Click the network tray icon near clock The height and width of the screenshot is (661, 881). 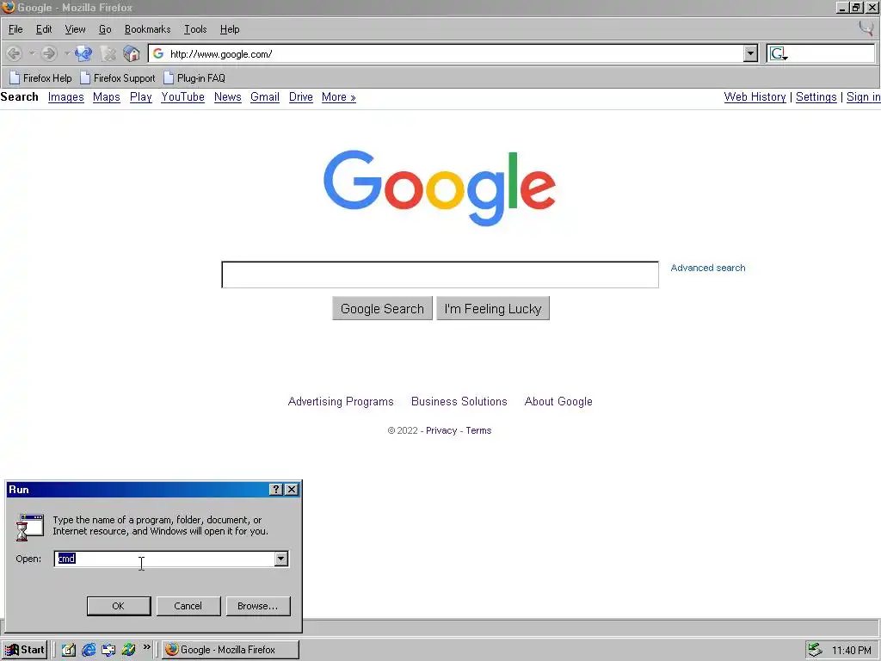815,651
